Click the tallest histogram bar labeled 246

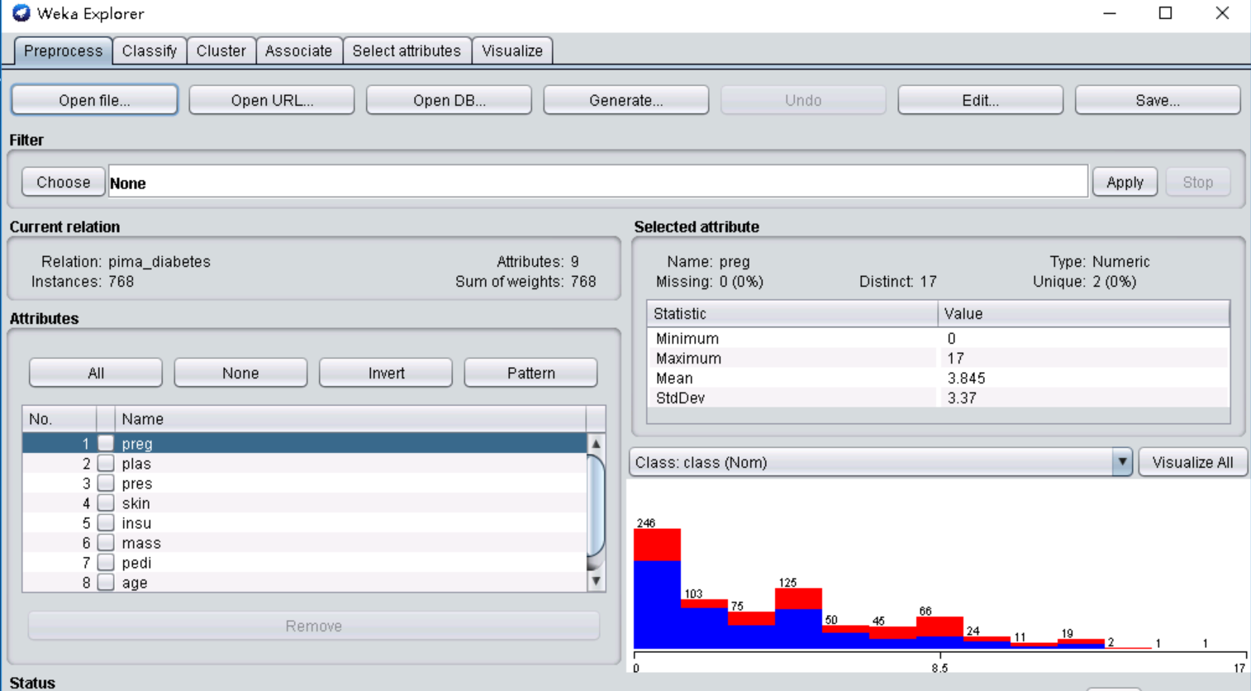point(657,589)
